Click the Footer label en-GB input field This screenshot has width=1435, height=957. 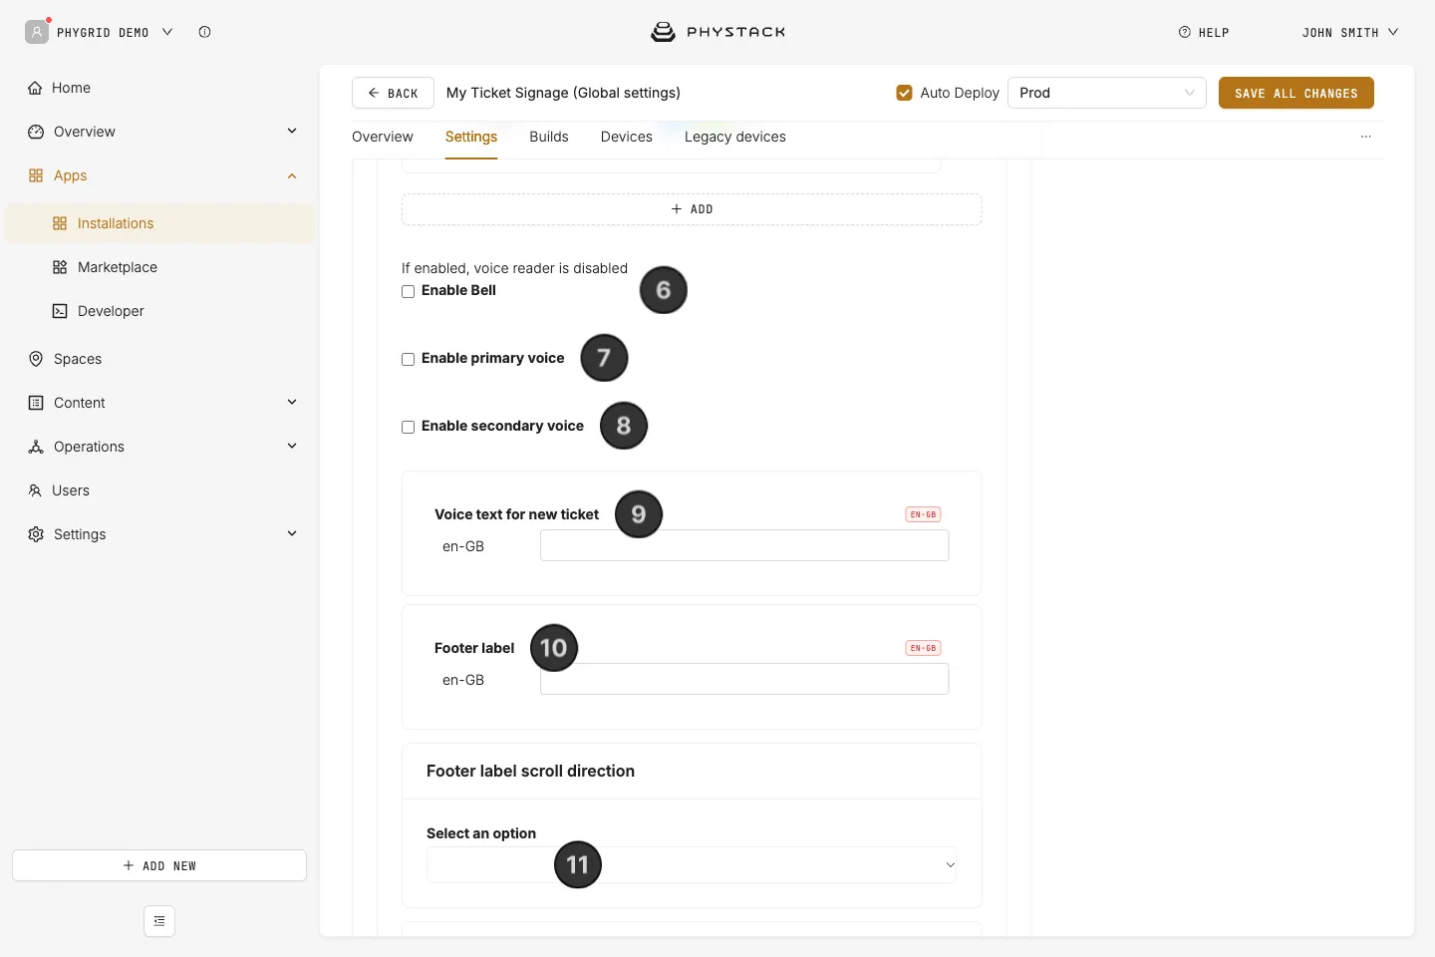click(x=744, y=679)
